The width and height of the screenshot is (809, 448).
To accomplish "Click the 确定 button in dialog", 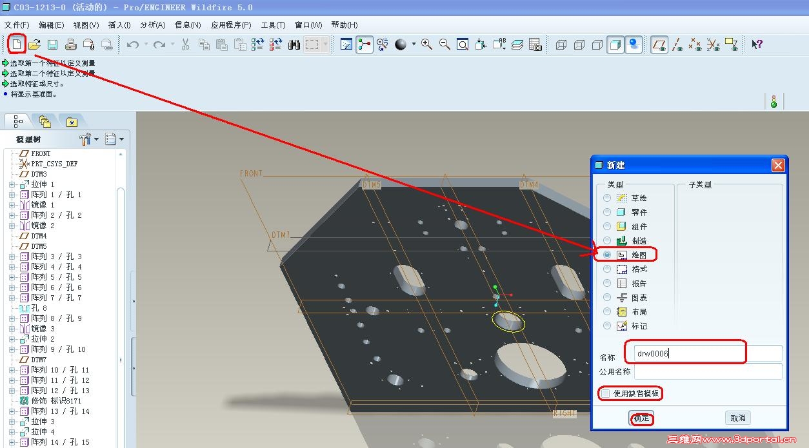I will (641, 418).
